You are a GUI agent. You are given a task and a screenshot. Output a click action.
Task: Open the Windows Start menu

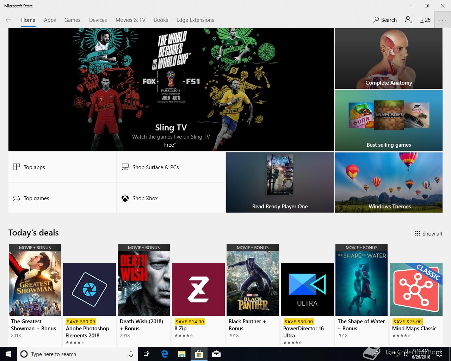pos(8,354)
